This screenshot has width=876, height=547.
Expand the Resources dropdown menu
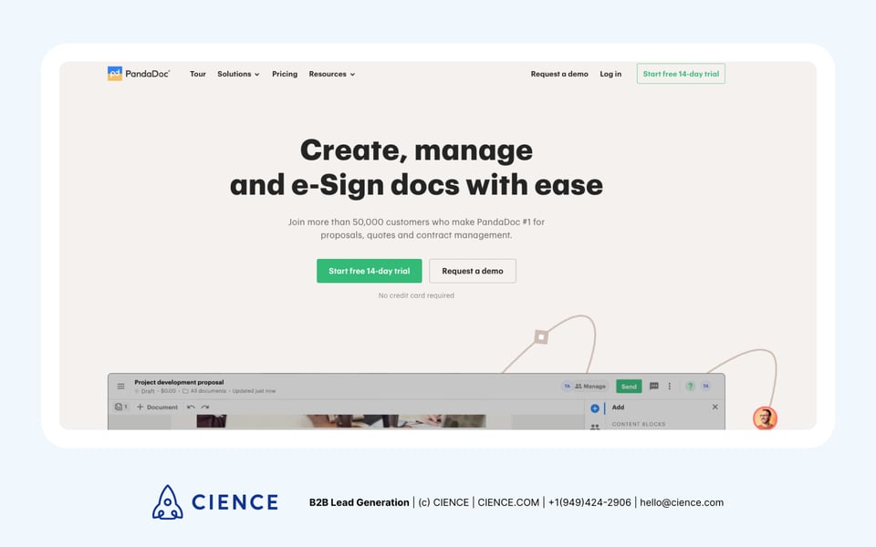[331, 74]
